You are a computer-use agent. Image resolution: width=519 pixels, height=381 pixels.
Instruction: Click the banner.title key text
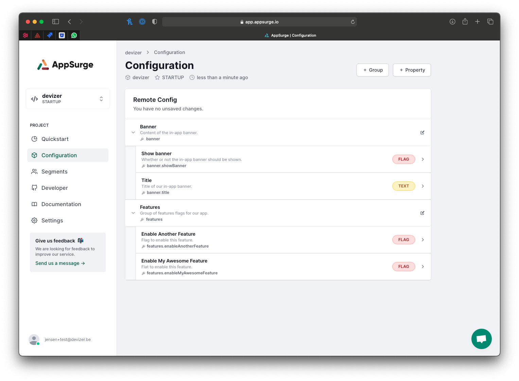click(158, 193)
